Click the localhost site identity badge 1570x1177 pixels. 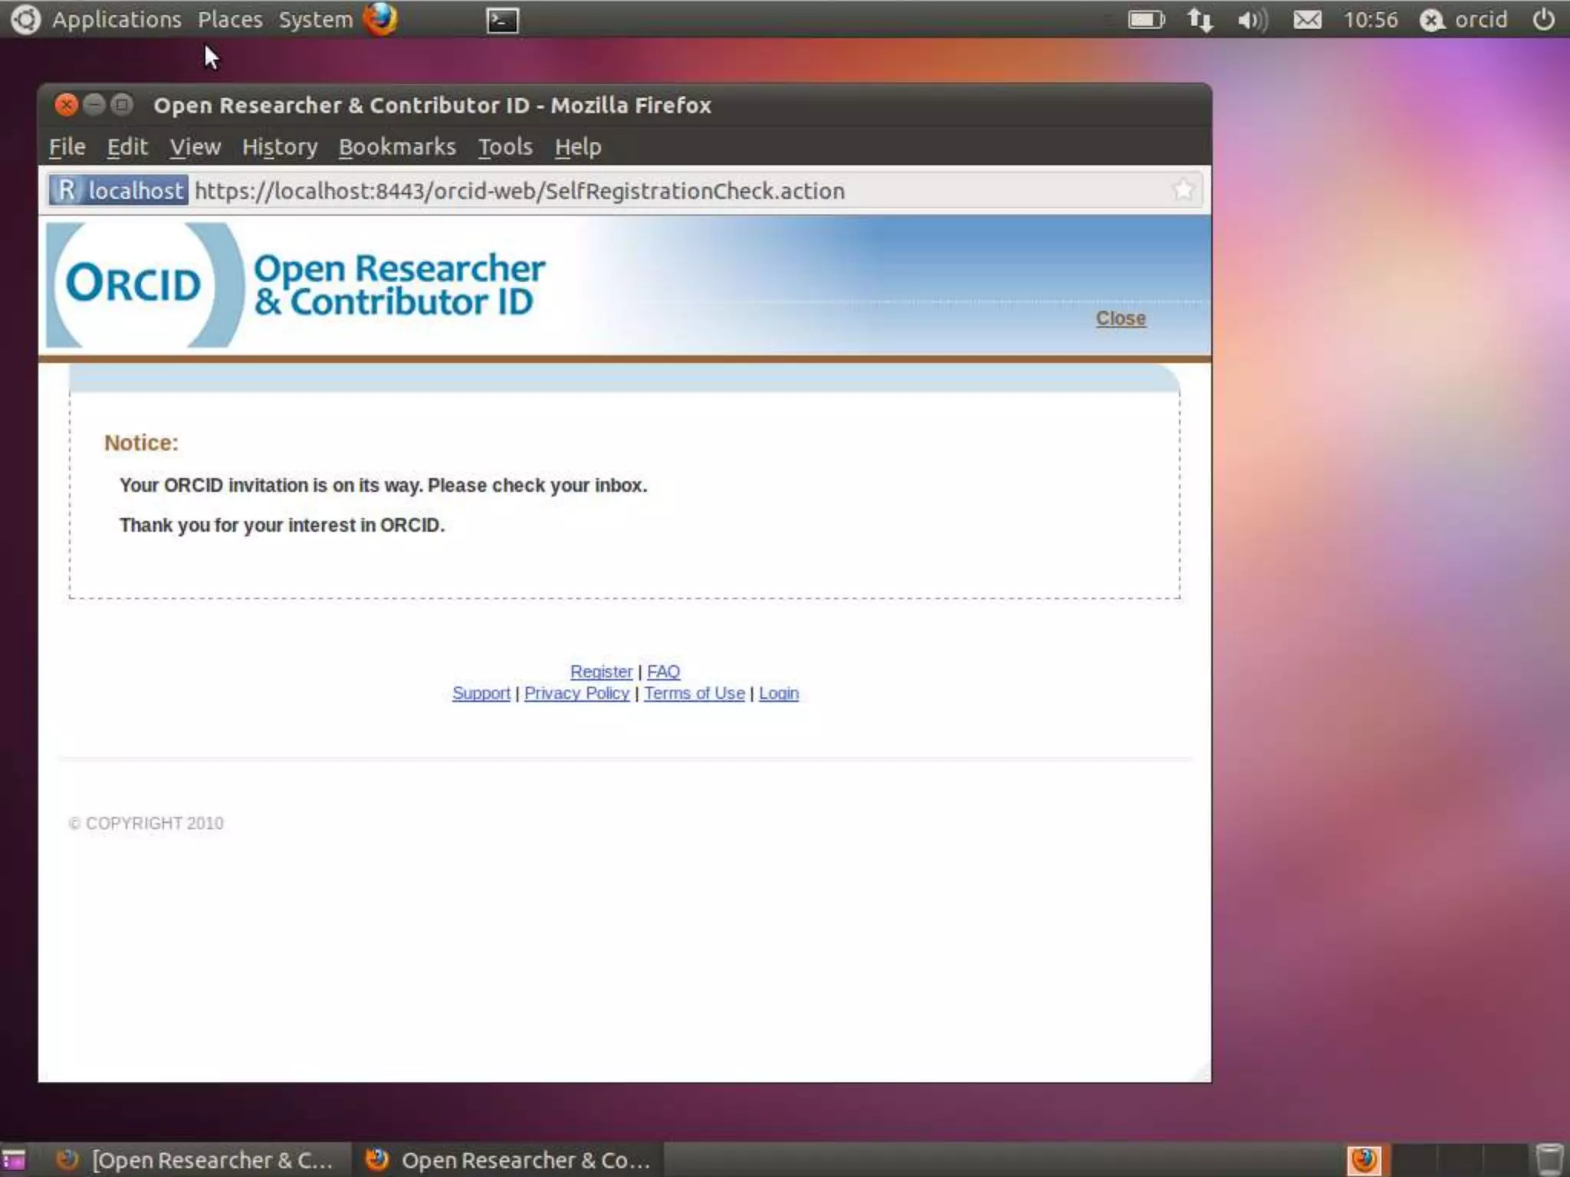coord(119,190)
